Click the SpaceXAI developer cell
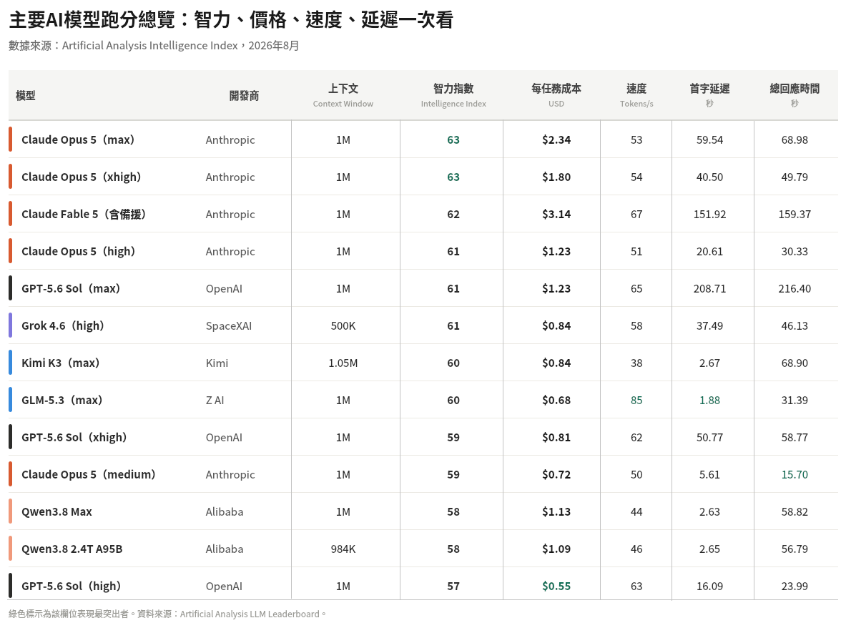Image resolution: width=846 pixels, height=628 pixels. click(229, 326)
